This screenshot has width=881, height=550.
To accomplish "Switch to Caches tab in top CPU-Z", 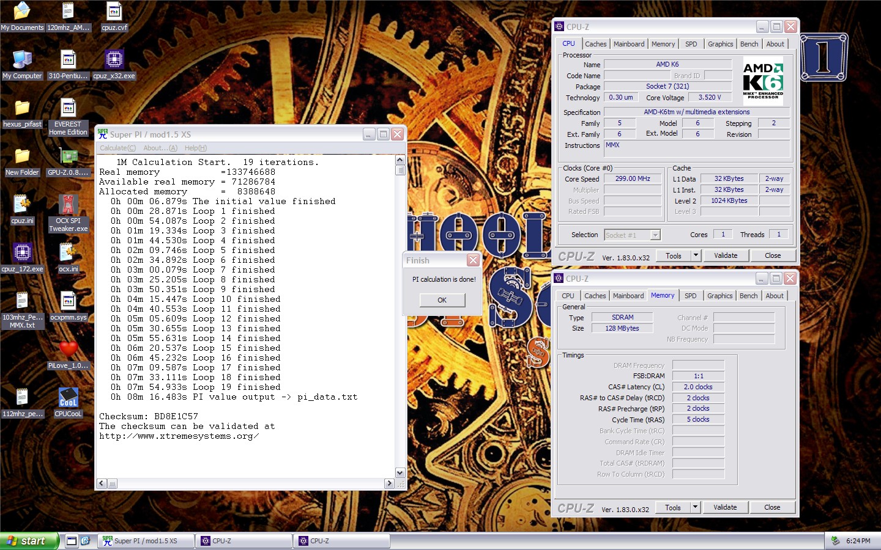I will [595, 44].
